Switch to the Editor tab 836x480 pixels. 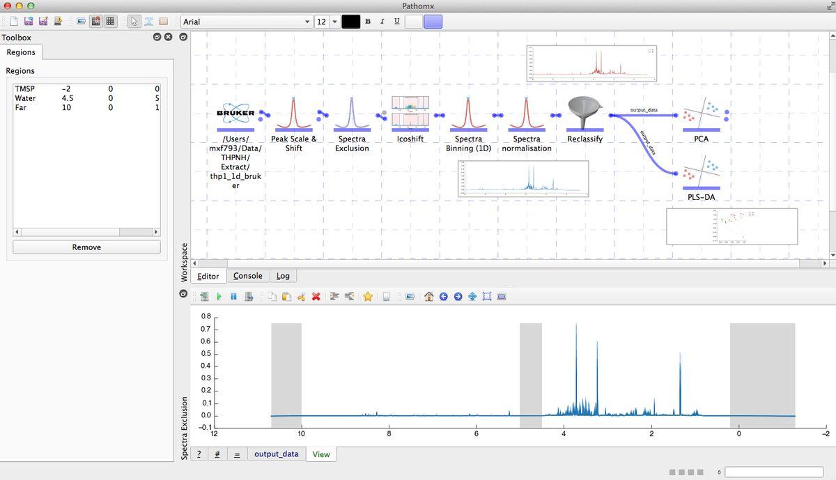[208, 276]
